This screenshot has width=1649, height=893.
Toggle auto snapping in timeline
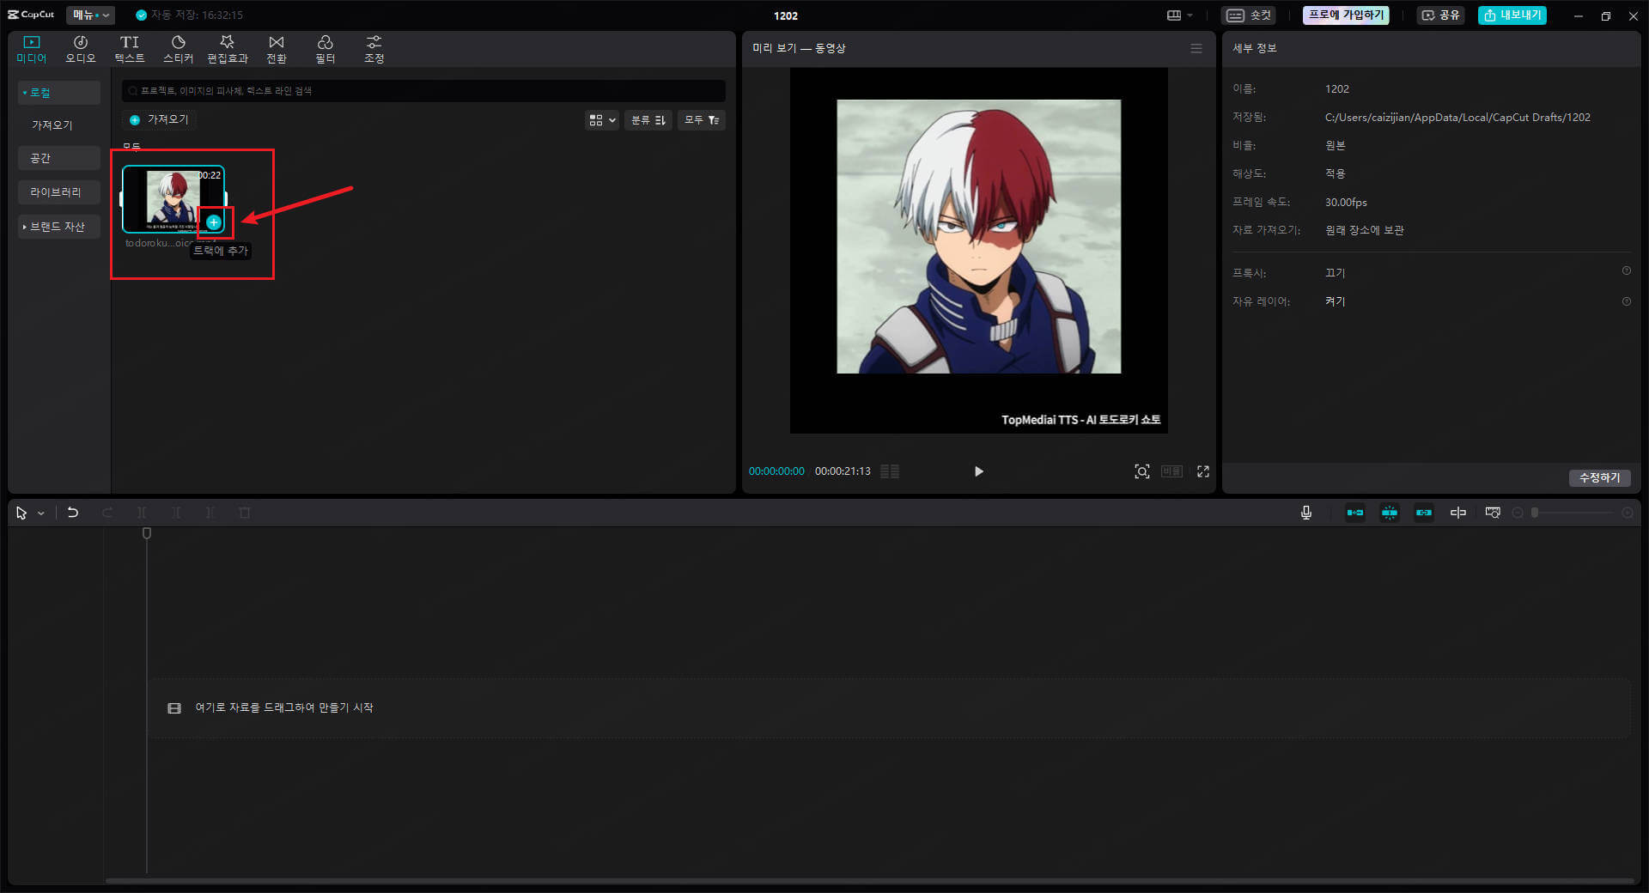(1390, 513)
